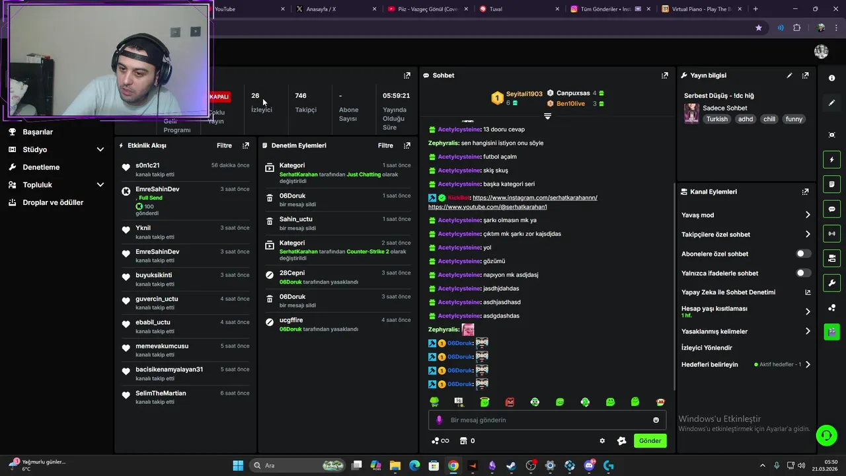Screen dimensions: 846x476
Task: Click the Turkish stream tag
Action: (716, 119)
